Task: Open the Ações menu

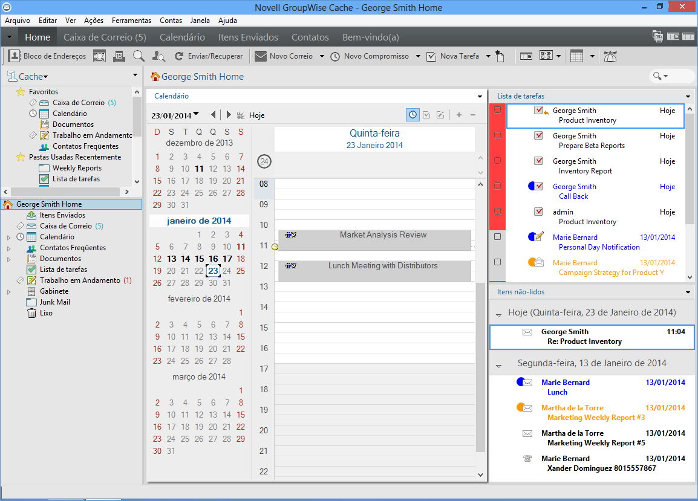Action: 94,21
